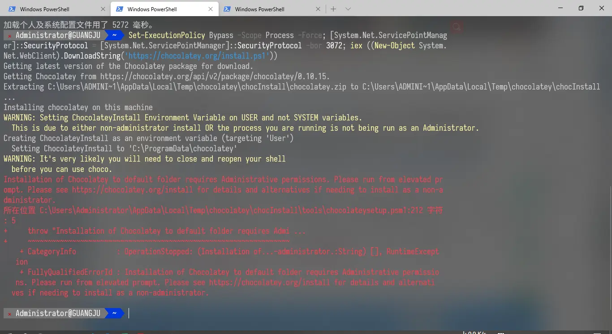Switch to the rightmost Windows PowerShell tab
This screenshot has height=334, width=612.
point(272,9)
